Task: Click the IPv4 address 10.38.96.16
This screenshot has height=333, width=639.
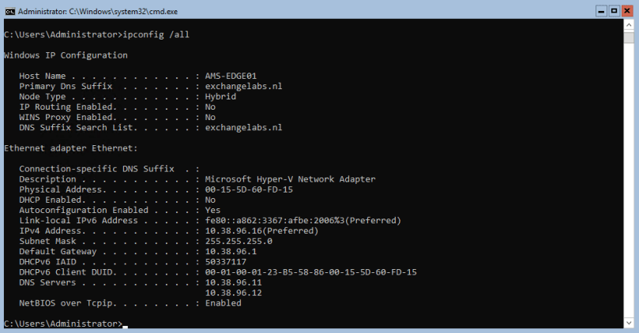Action: (x=235, y=230)
